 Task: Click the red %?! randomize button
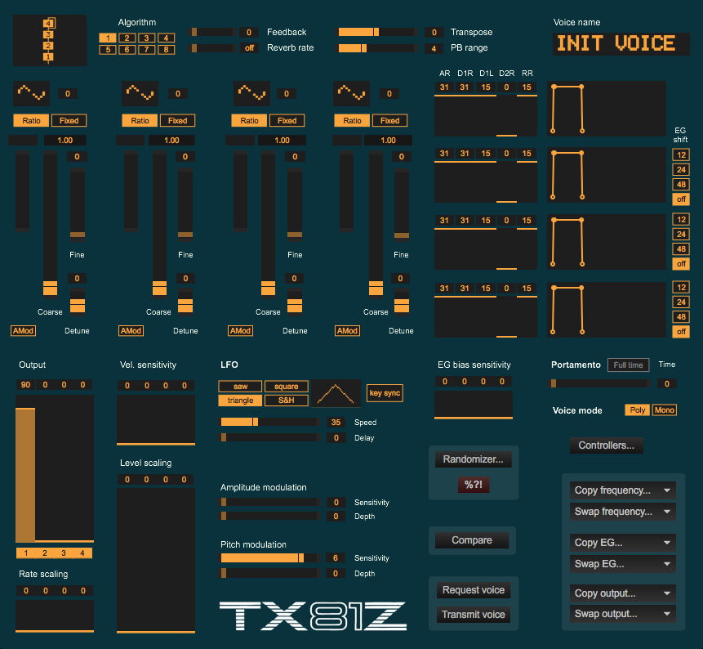pos(474,485)
